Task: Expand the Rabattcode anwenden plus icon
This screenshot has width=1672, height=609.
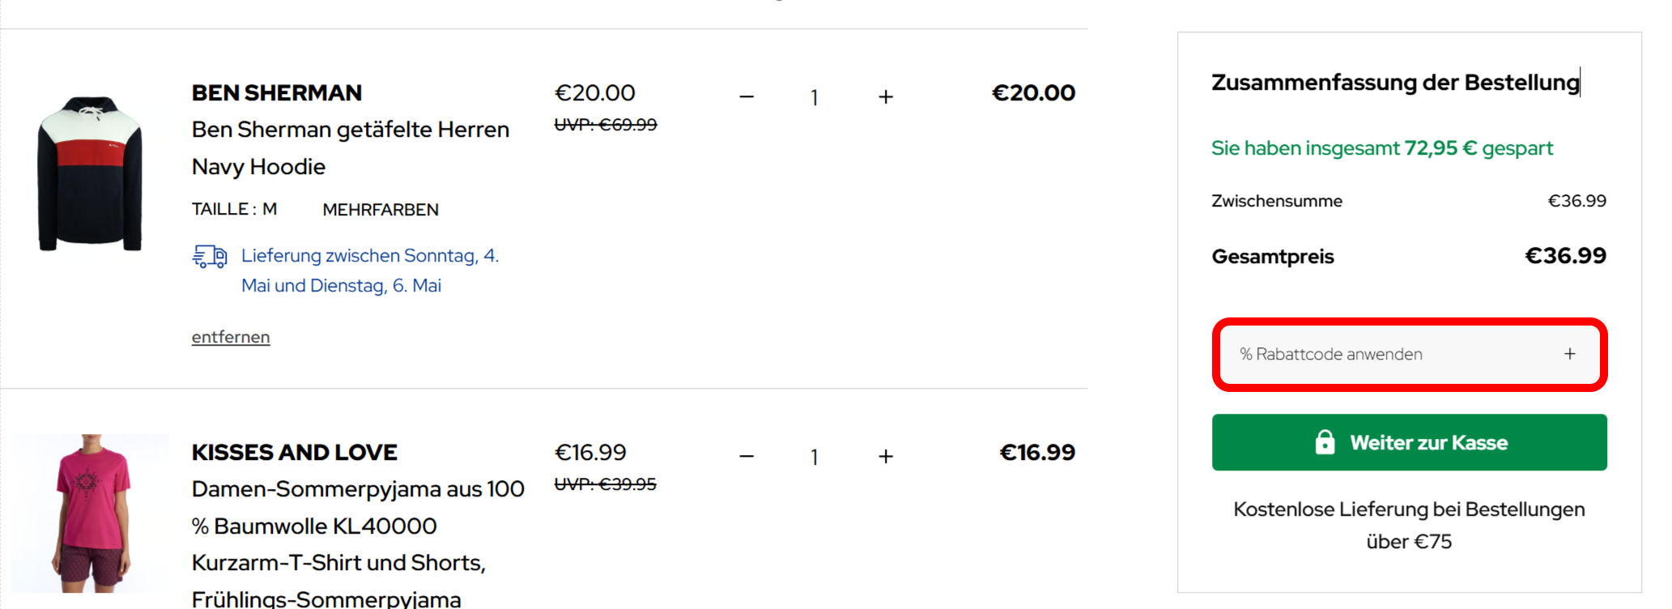Action: pos(1569,354)
